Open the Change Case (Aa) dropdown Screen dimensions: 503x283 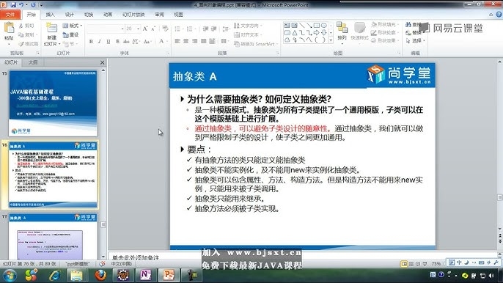pos(147,41)
